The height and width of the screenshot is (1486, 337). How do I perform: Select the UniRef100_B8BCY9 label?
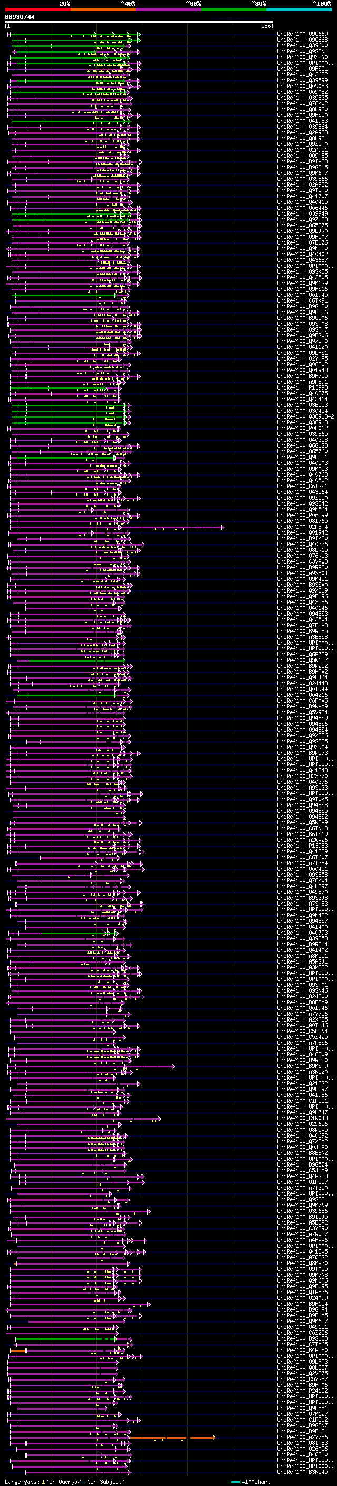(x=302, y=1002)
